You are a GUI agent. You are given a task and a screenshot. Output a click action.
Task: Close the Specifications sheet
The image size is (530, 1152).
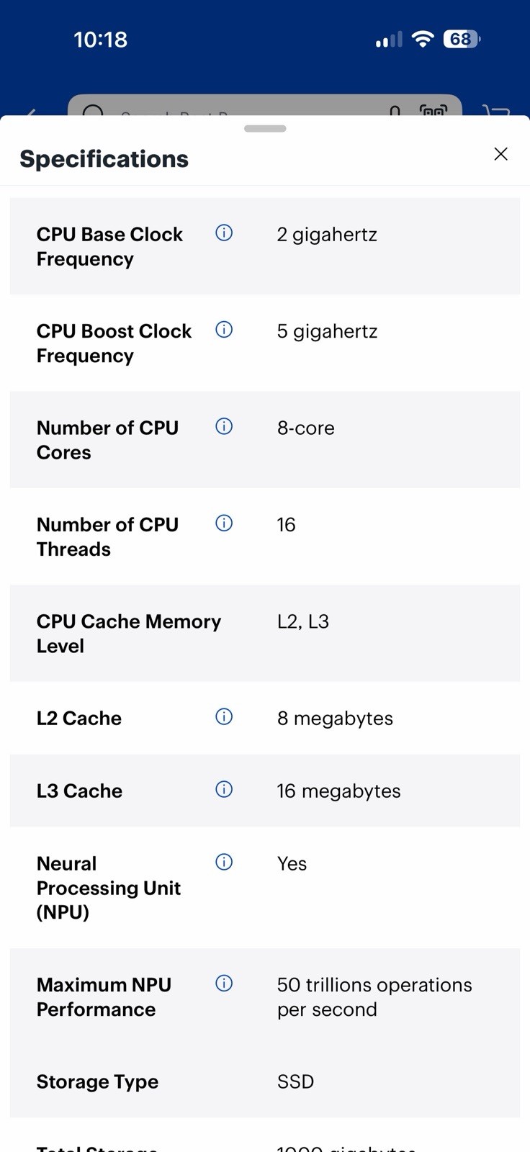[500, 154]
